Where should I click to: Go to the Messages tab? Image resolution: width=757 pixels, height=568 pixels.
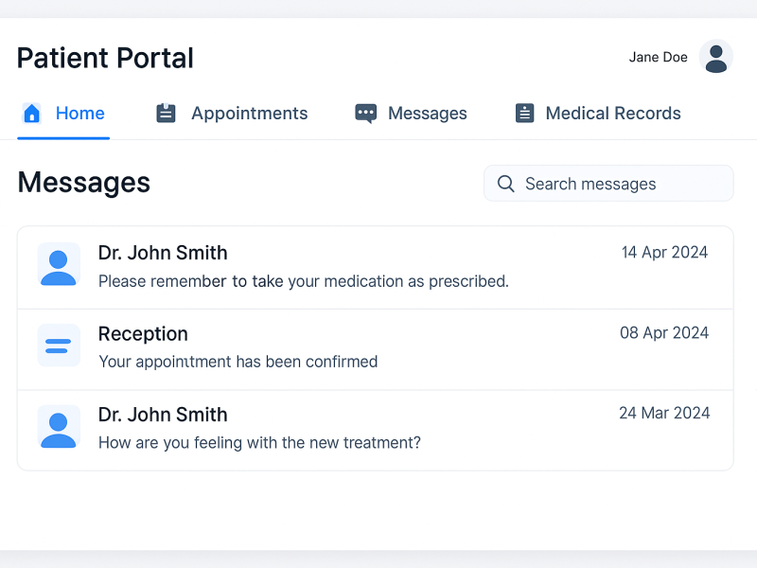(427, 114)
